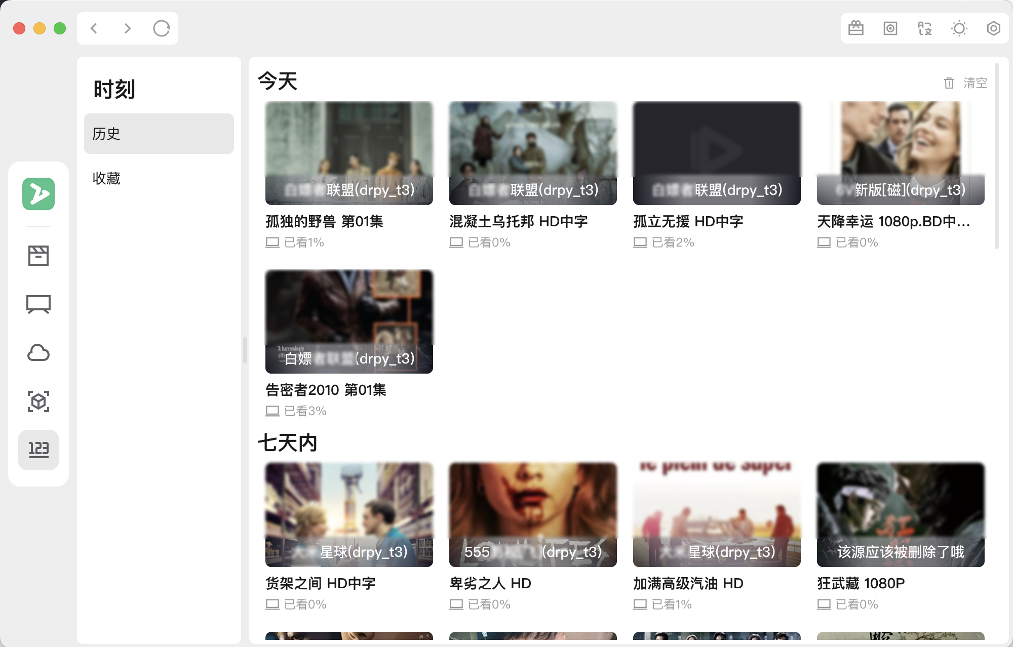Open the cloud drive sidebar icon
Screen dimensions: 1013x647
38,353
